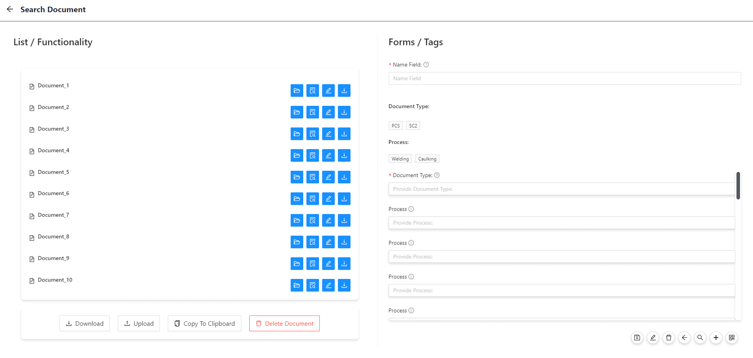The image size is (753, 358).
Task: Preview Document_7 with search-file icon
Action: 313,220
